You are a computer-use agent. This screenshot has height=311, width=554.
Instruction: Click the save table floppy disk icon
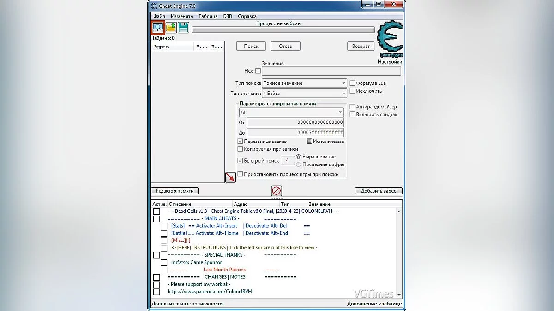click(x=183, y=28)
